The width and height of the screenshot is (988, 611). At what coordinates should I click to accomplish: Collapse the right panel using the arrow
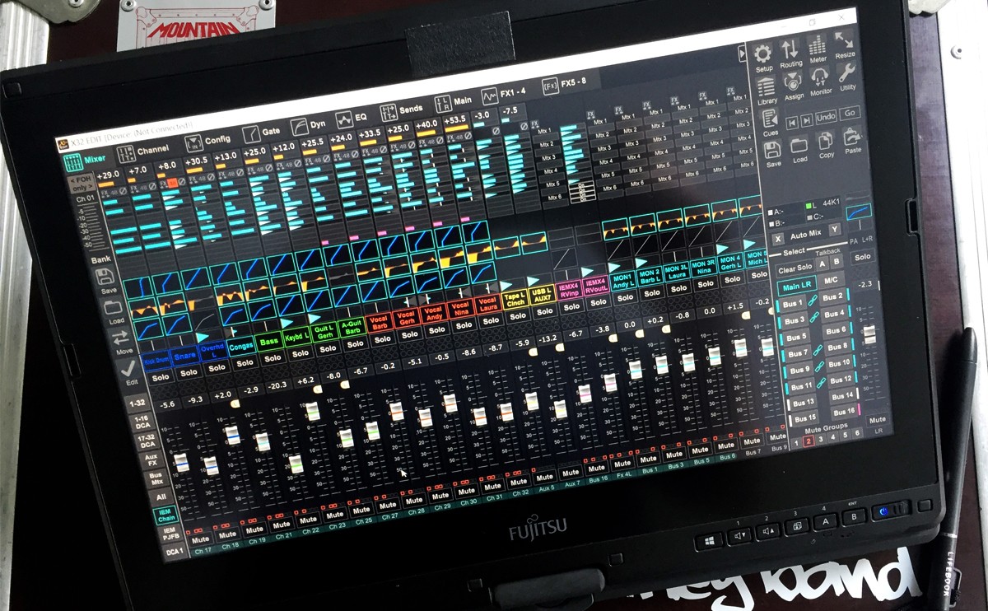coord(743,53)
